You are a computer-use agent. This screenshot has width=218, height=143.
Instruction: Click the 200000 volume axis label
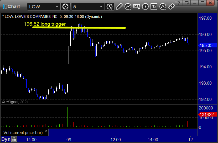pyautogui.click(x=206, y=108)
